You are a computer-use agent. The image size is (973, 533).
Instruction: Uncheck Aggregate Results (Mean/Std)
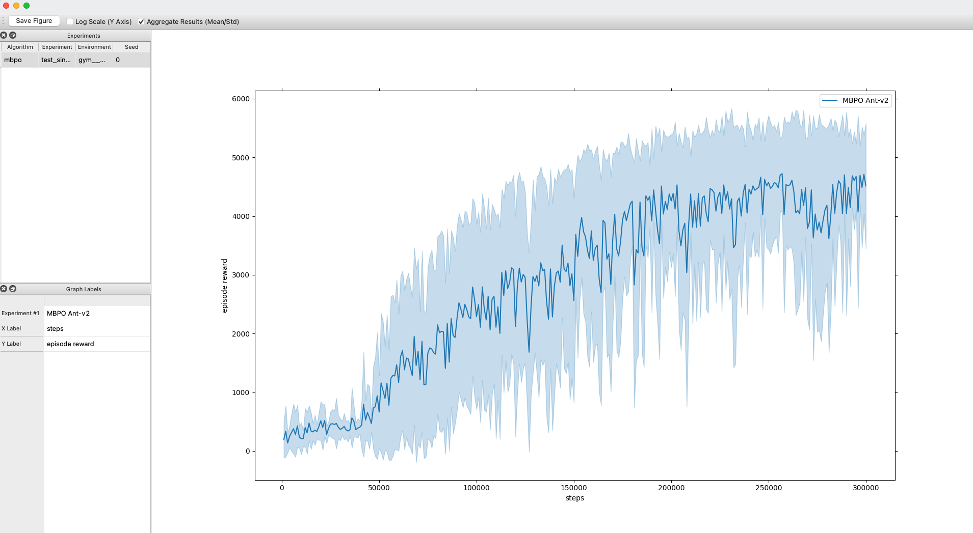[141, 21]
